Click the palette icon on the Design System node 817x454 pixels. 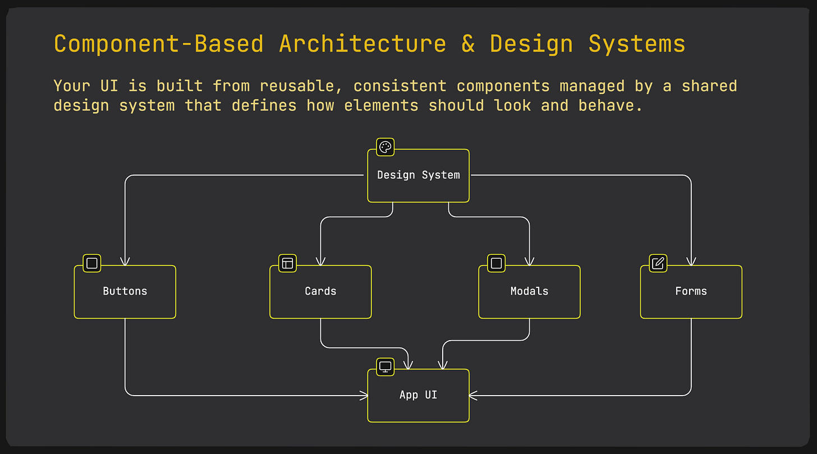click(385, 146)
